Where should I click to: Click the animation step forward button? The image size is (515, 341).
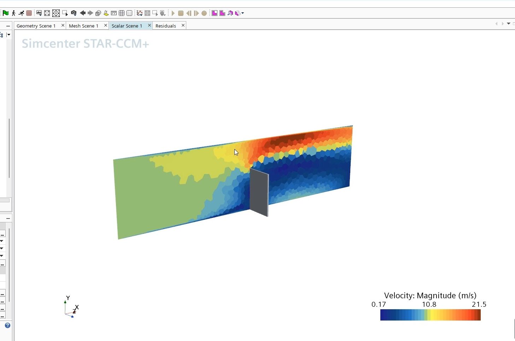point(196,13)
